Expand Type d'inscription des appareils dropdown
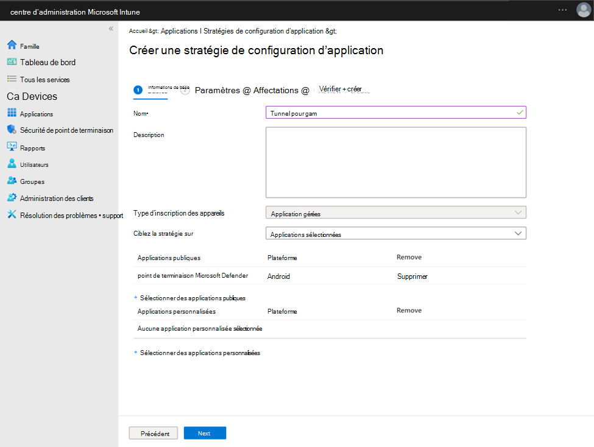 point(396,213)
